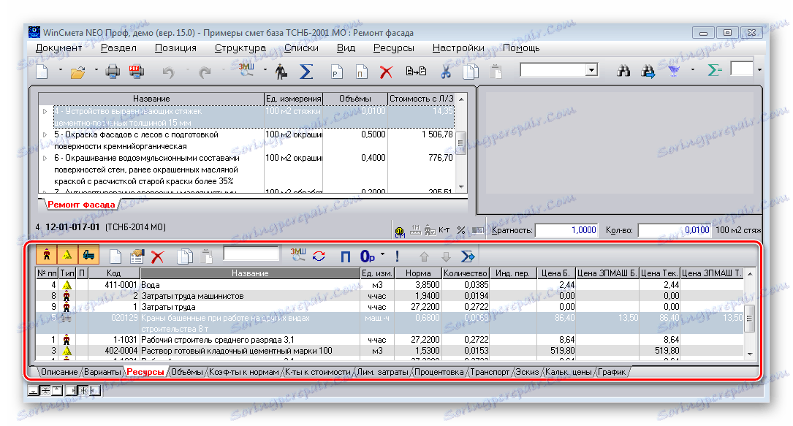Create a new document from main toolbar
This screenshot has height=426, width=793.
[x=42, y=72]
